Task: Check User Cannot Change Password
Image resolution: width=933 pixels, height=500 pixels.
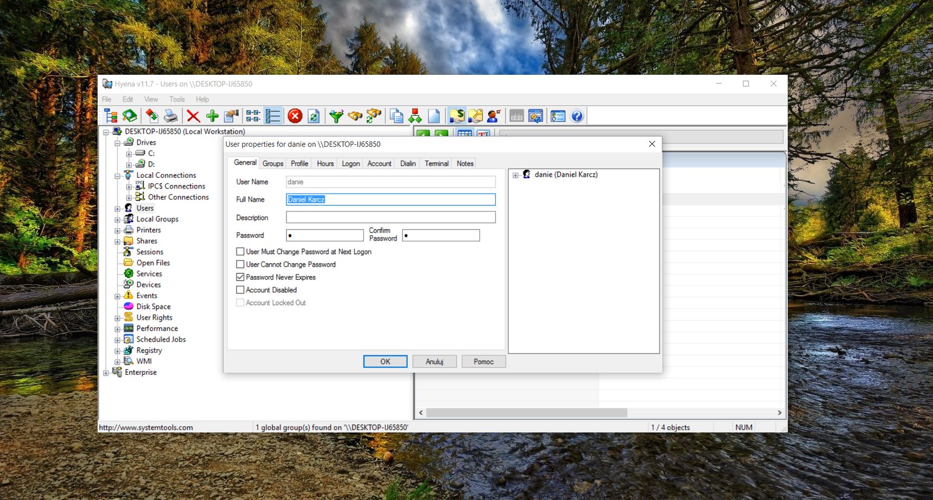Action: pyautogui.click(x=240, y=264)
